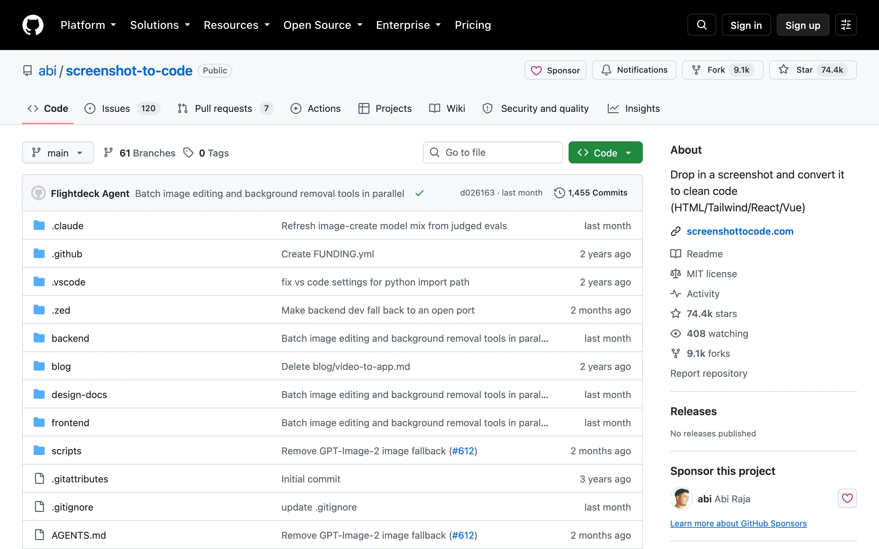Open 74.4k stars in About
The height and width of the screenshot is (549, 879).
704,314
